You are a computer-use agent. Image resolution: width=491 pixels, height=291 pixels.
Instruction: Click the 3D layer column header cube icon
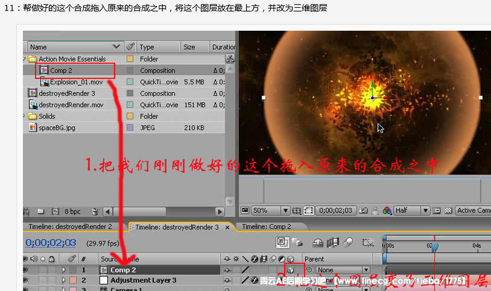(x=291, y=259)
